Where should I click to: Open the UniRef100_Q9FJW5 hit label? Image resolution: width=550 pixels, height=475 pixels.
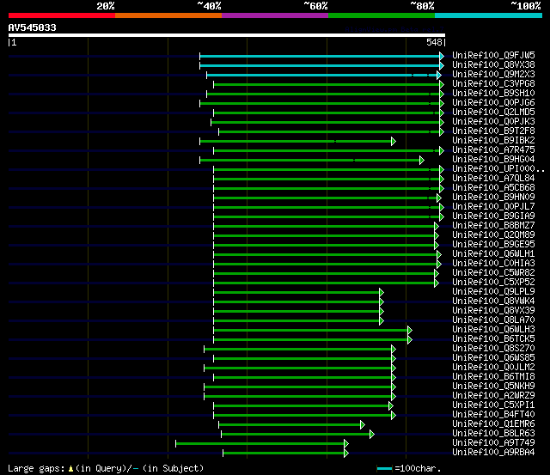click(493, 55)
